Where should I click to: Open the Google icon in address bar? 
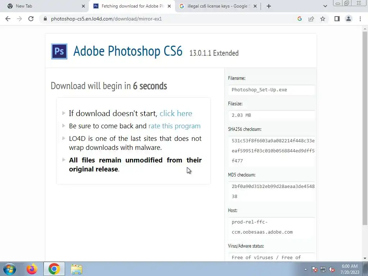pyautogui.click(x=299, y=19)
